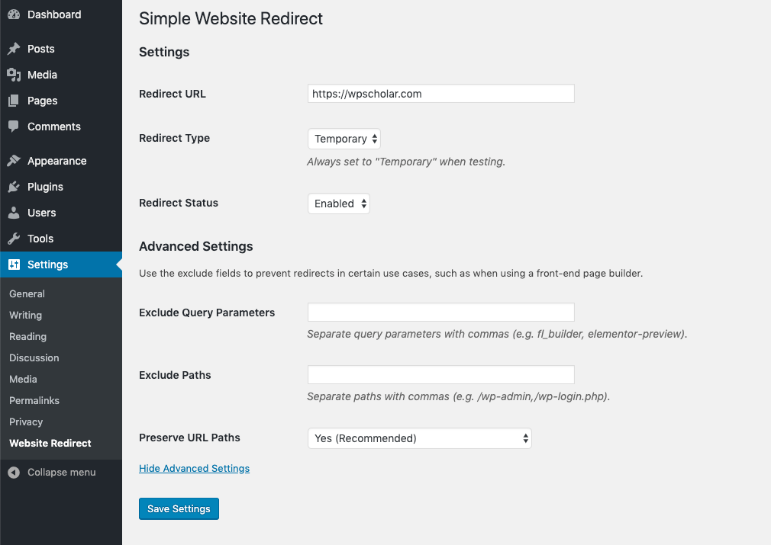Click the Tools wrench icon
This screenshot has height=545, width=771.
click(x=14, y=239)
